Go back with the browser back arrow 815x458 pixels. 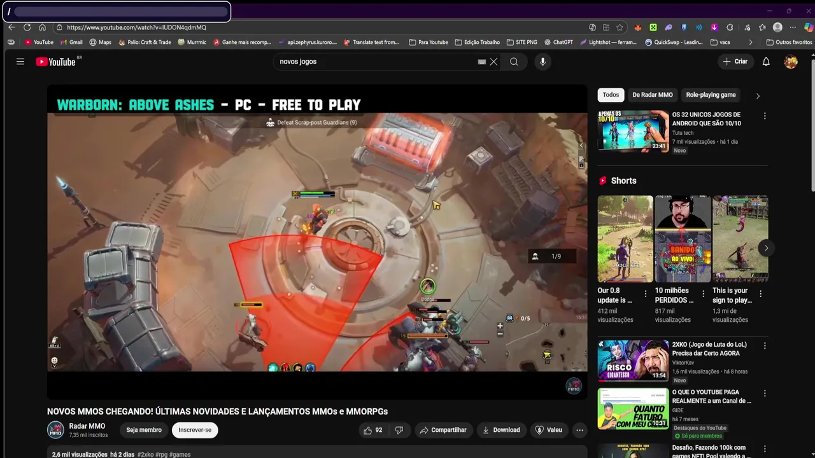pyautogui.click(x=11, y=27)
